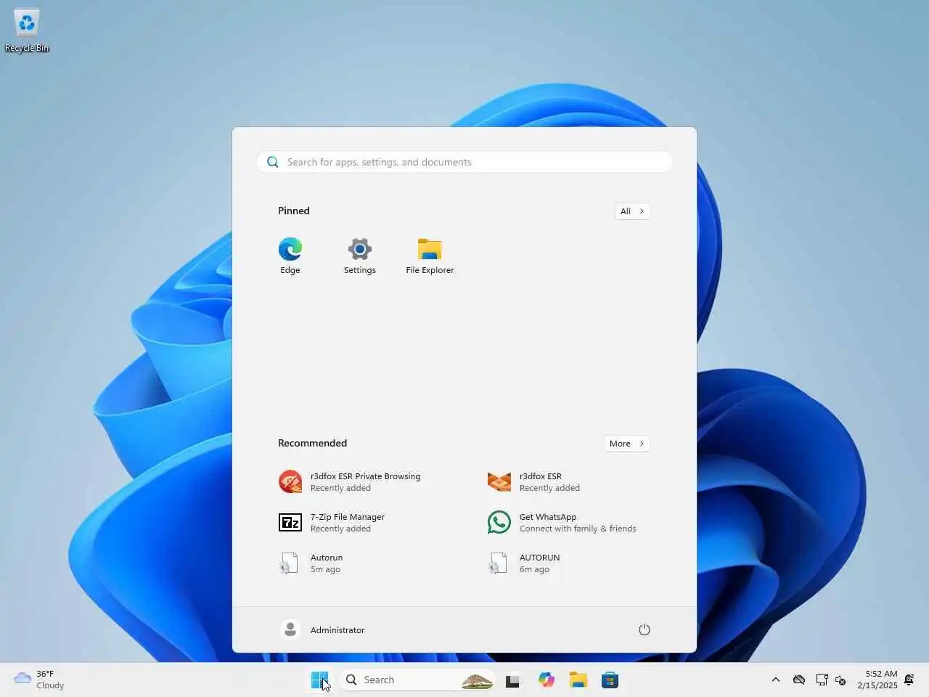Click the muted volume tray icon
Viewport: 929px width, 697px height.
[x=840, y=680]
